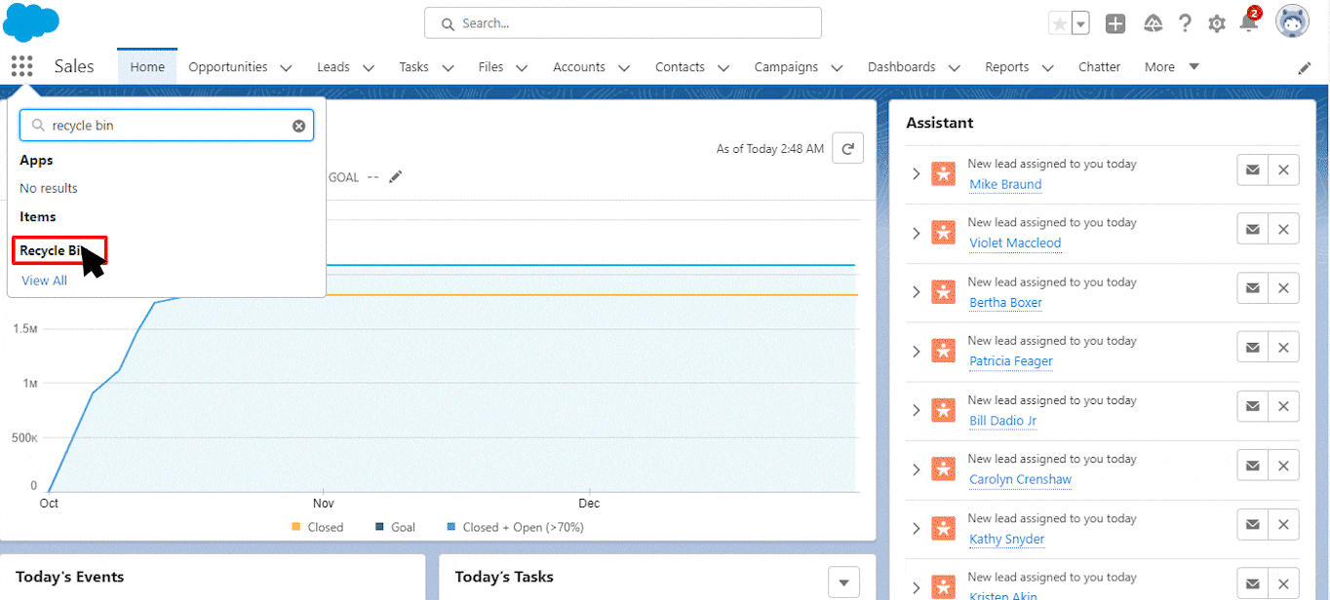The width and height of the screenshot is (1330, 600).
Task: Expand the More navigation menu
Action: (1172, 67)
